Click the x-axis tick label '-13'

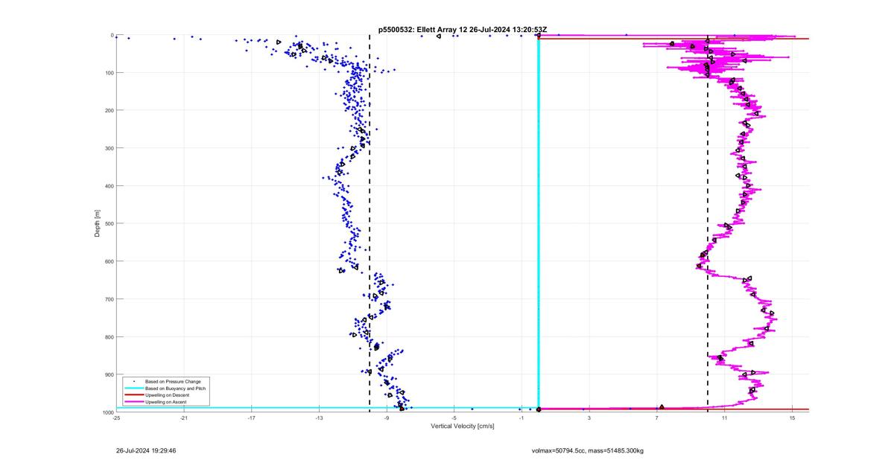pyautogui.click(x=319, y=418)
